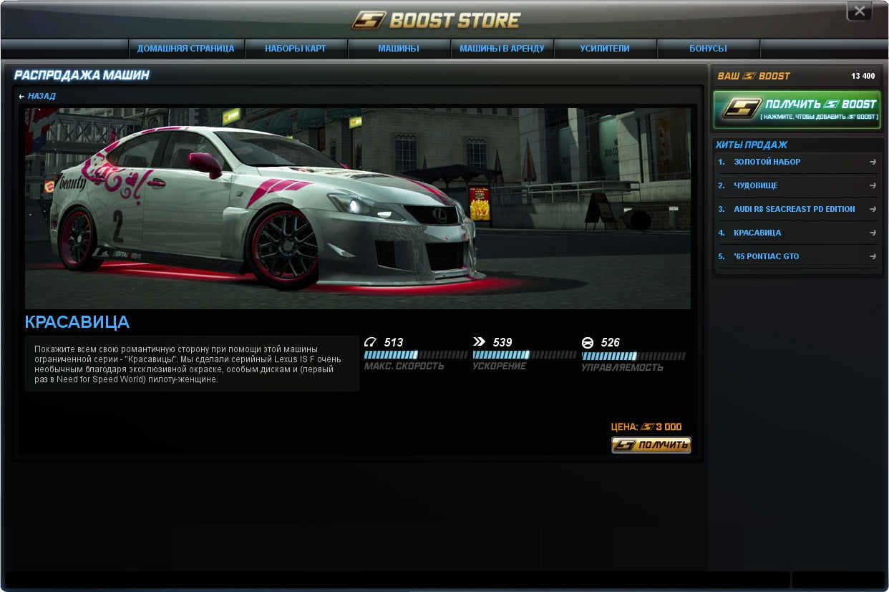Click the steering wheel handling icon
Viewport: 889px width, 592px height.
[588, 342]
